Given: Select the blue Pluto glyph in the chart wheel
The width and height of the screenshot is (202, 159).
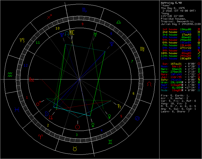Looking at the screenshot, I should [x=112, y=44].
